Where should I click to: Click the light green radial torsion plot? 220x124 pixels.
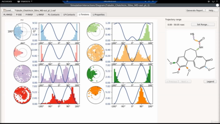coord(96,32)
